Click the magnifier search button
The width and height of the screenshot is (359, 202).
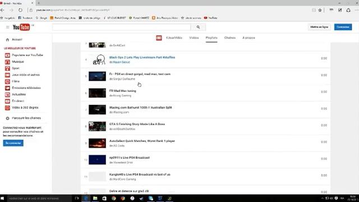click(198, 27)
